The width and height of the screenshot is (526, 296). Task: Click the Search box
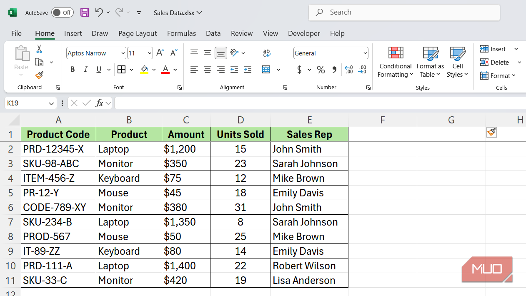404,13
